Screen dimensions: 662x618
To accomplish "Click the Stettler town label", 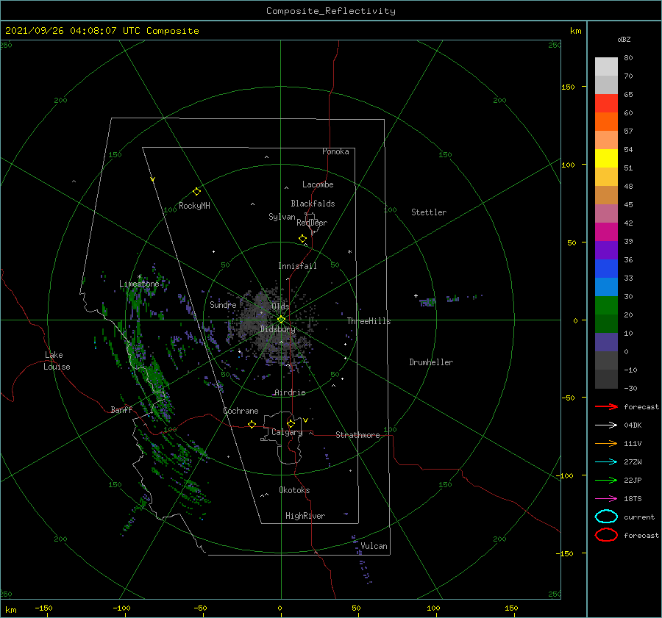I will click(x=429, y=212).
